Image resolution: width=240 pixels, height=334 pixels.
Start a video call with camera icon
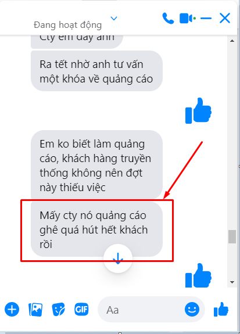pyautogui.click(x=186, y=18)
